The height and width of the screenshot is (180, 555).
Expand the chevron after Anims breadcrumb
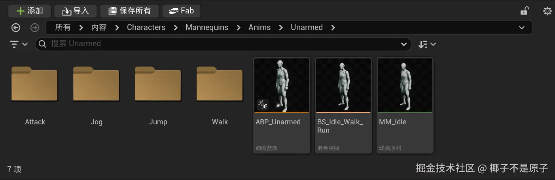[x=281, y=28]
